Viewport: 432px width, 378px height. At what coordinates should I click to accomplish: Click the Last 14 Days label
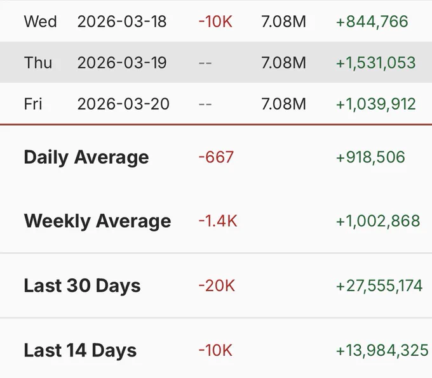[80, 350]
